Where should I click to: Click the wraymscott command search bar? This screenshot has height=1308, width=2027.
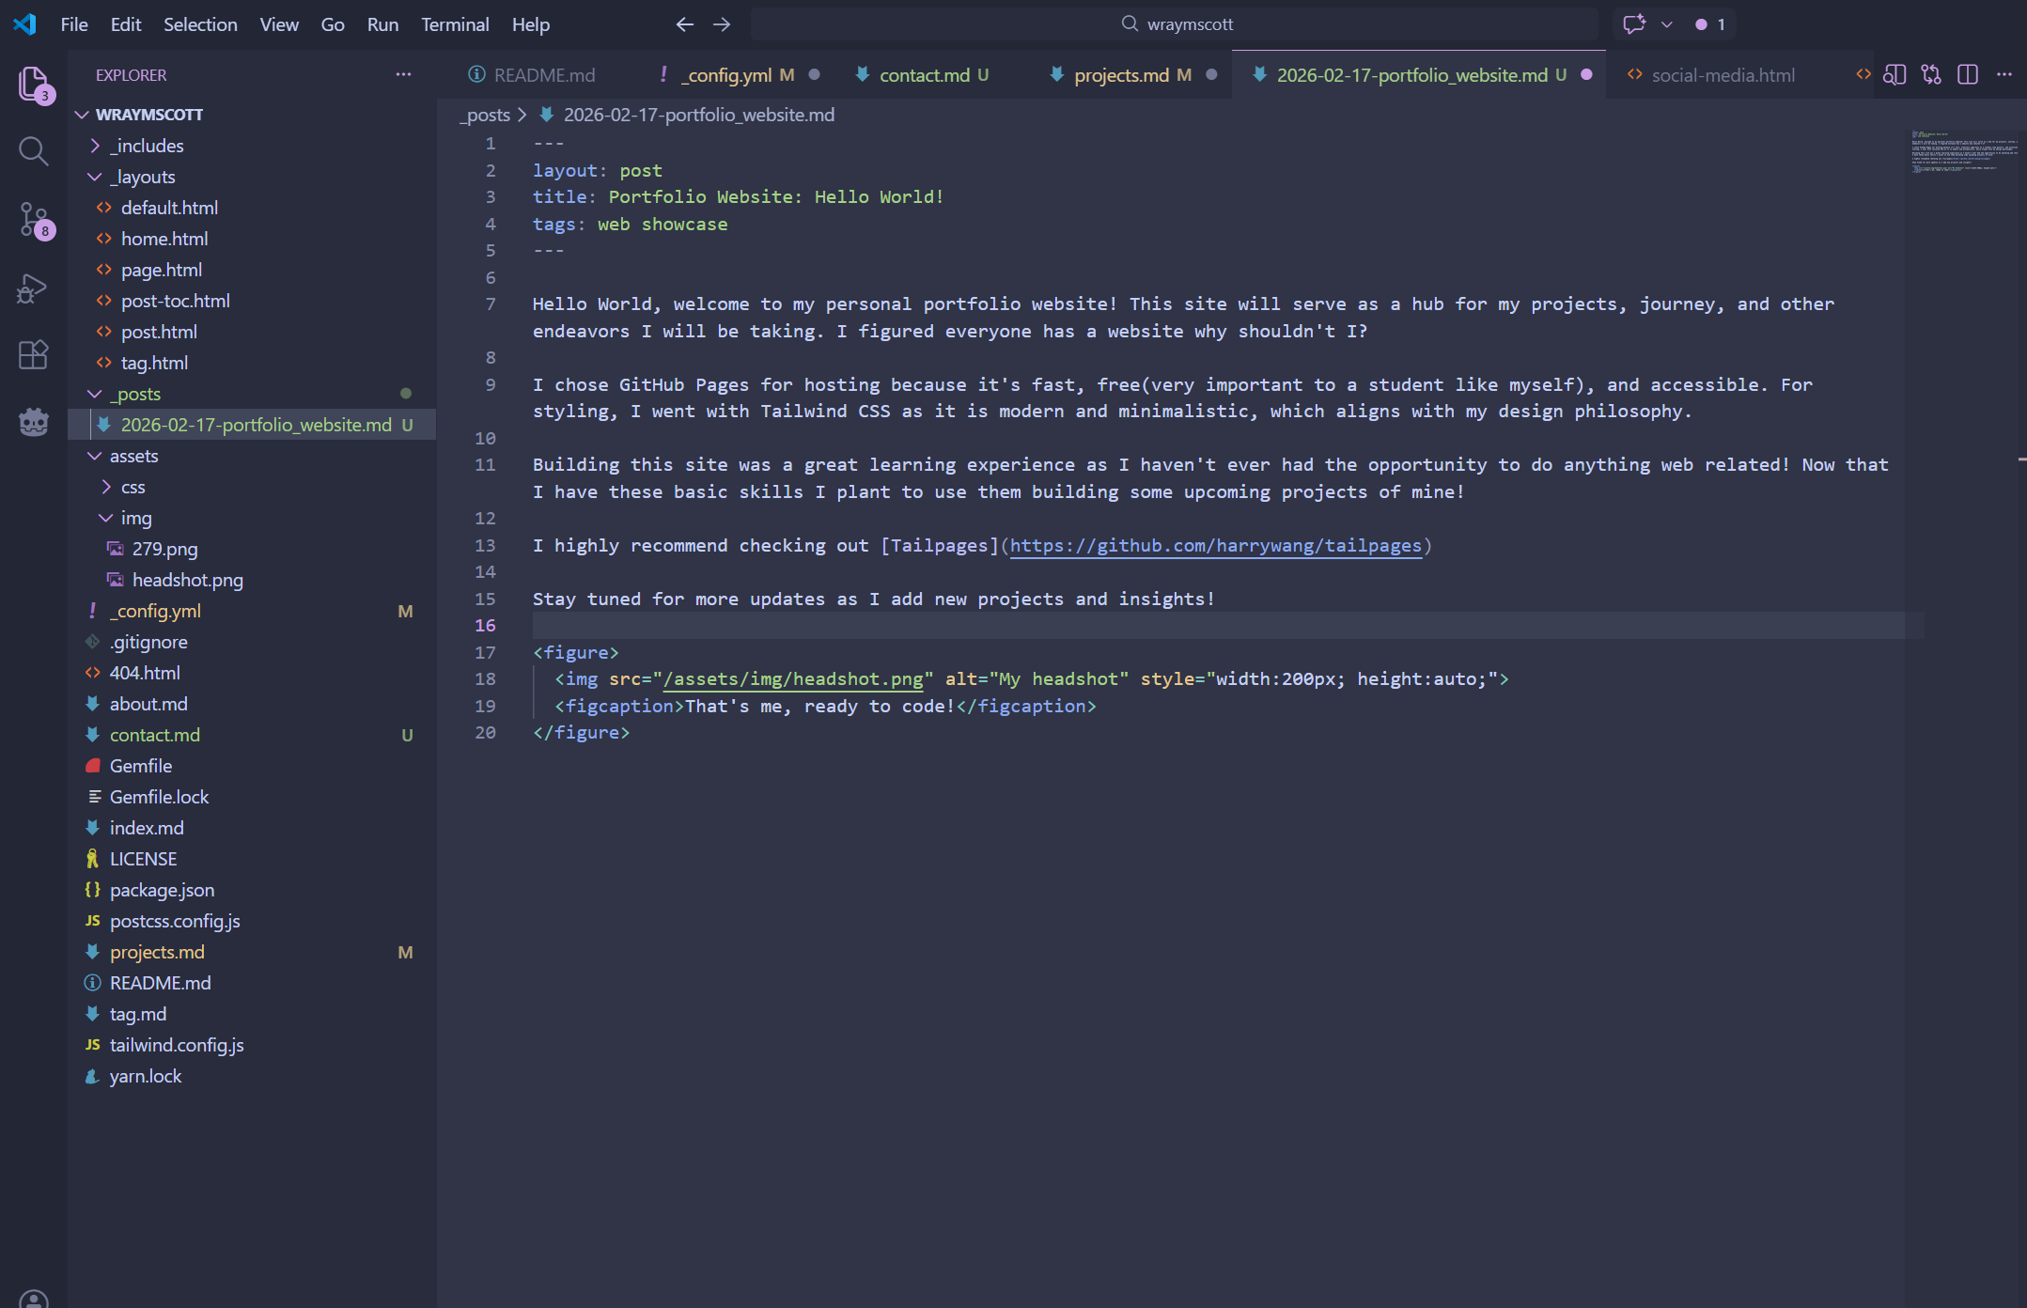(1175, 23)
